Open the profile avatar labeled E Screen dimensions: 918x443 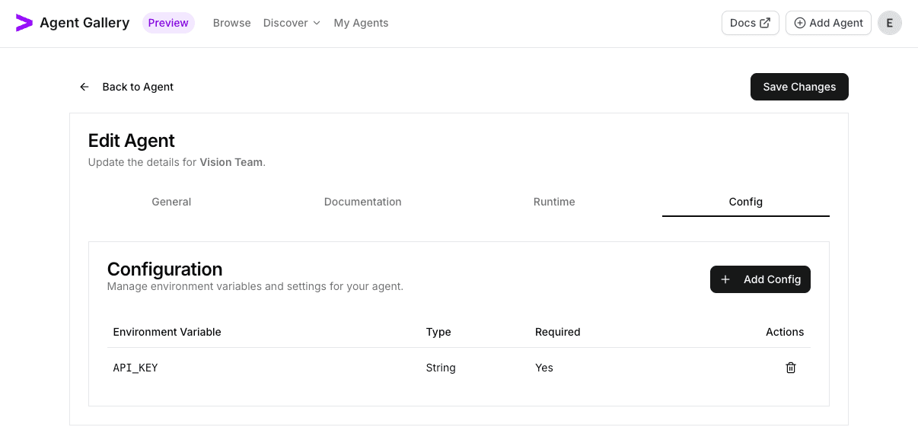889,23
